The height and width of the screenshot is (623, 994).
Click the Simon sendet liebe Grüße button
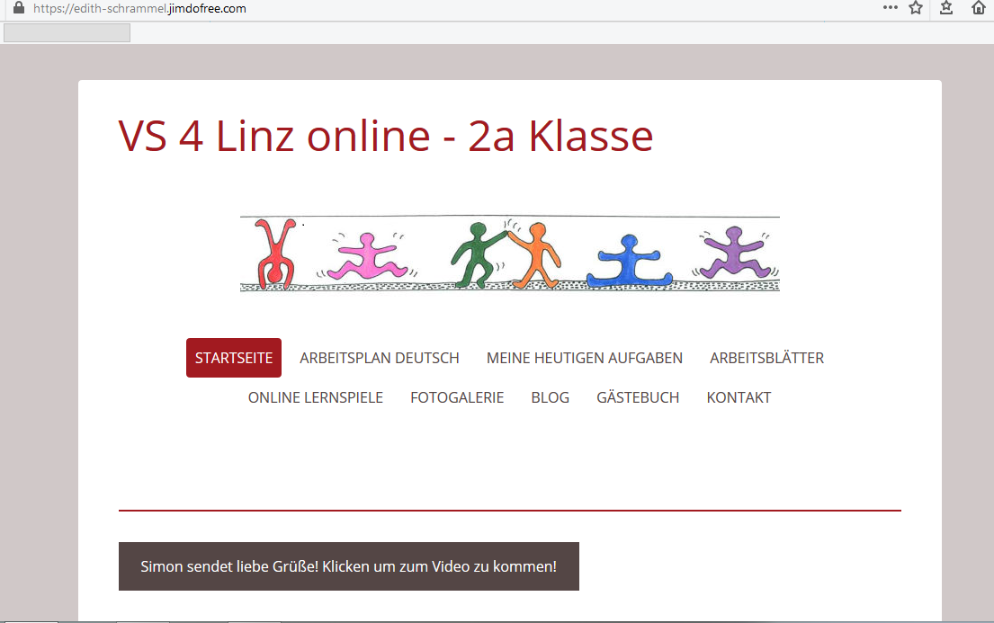pos(349,566)
